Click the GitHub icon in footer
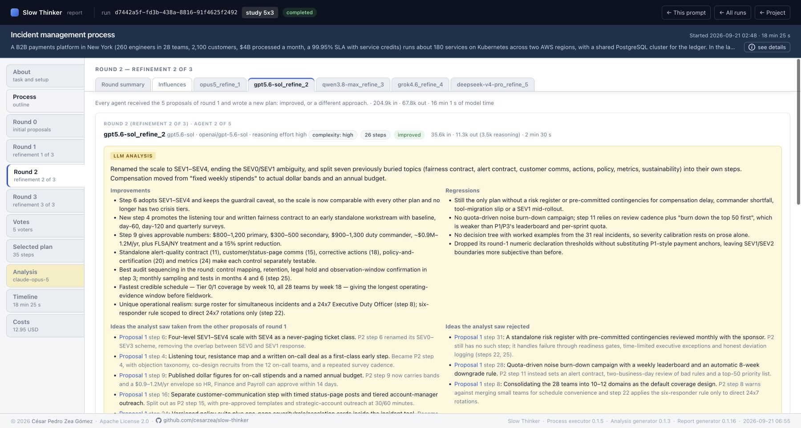Viewport: 801px width, 428px height. (158, 420)
